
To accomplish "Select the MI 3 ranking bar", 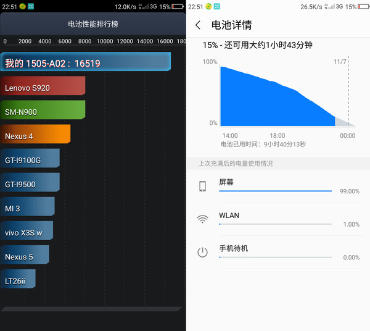I will tap(27, 206).
